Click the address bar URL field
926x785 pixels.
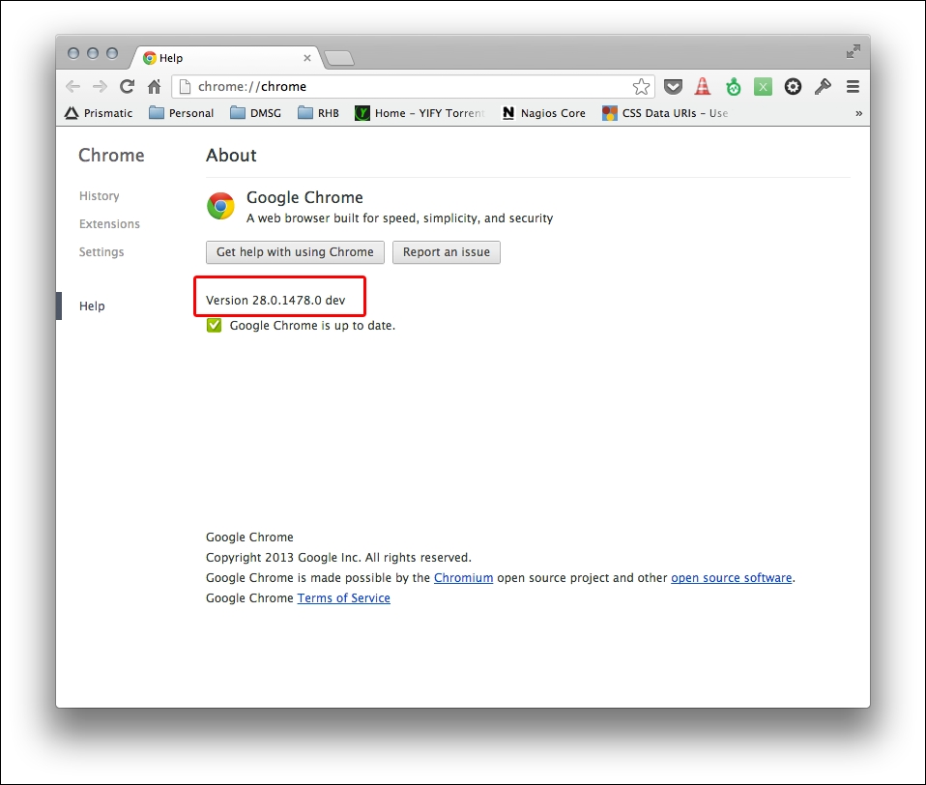406,87
